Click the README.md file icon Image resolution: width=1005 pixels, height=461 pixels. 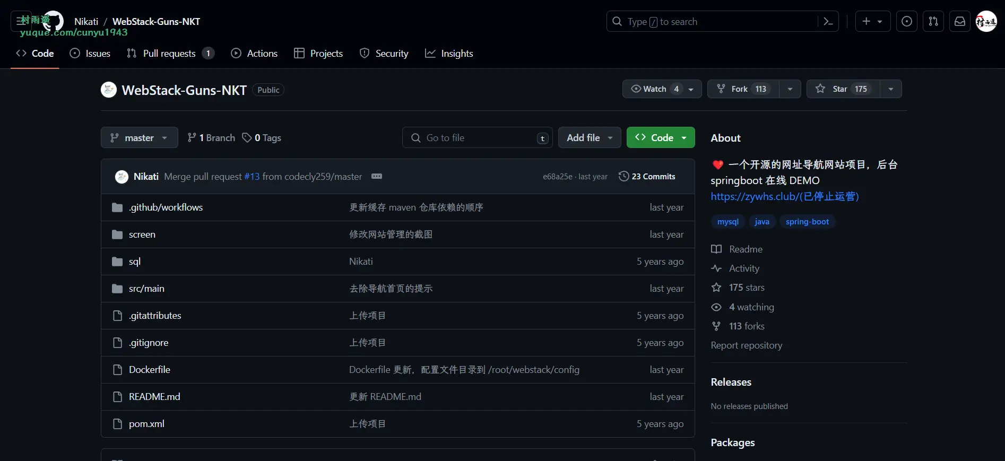click(x=118, y=397)
